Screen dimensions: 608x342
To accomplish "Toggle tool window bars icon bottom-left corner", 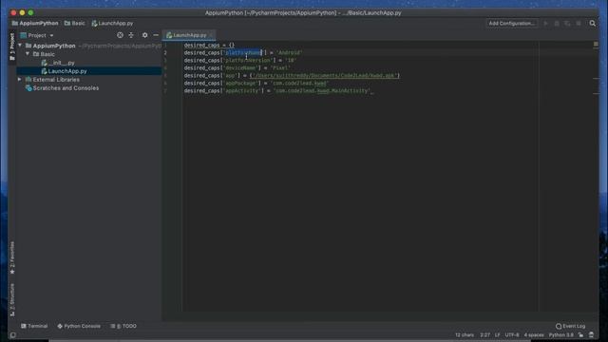I will coord(12,335).
